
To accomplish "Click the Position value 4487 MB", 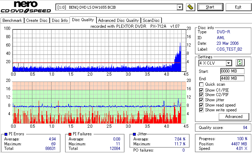I will 239,144.
